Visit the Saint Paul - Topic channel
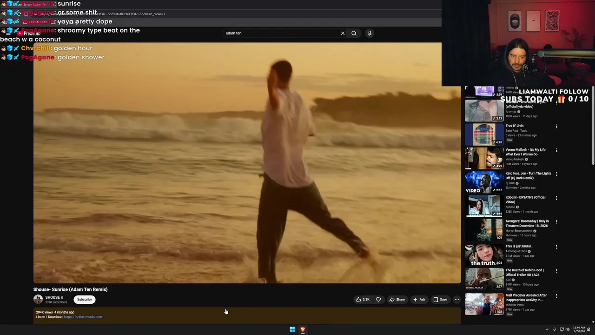The image size is (595, 335). pos(516,131)
